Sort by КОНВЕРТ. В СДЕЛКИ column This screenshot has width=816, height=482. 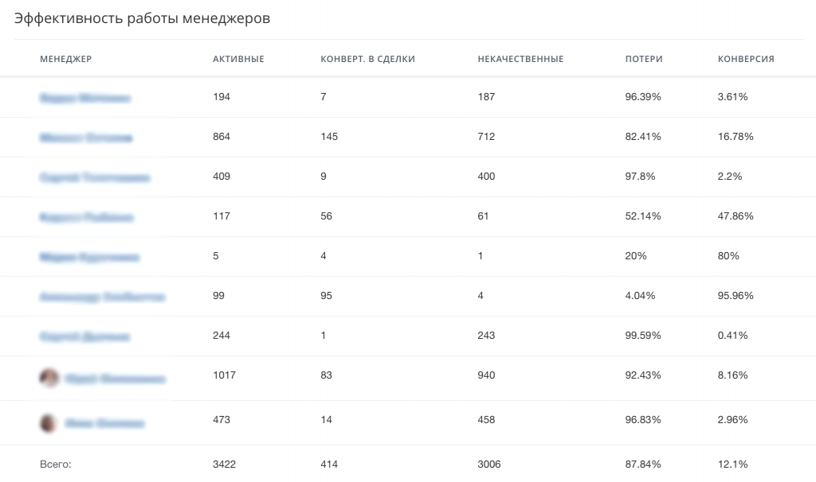367,59
